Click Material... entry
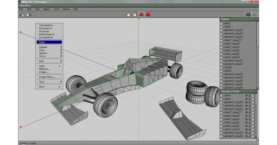Screen dimensions: 277x145 point(45,69)
